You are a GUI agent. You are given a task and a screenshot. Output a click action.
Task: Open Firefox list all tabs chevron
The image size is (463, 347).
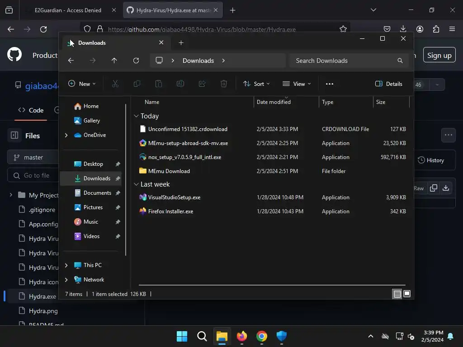pyautogui.click(x=373, y=10)
